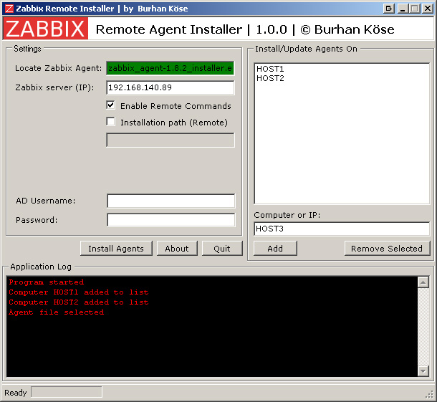Maximize the installer window
This screenshot has width=437, height=402.
pos(414,9)
